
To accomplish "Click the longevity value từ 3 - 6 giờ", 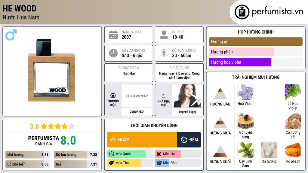I will 132,56.
